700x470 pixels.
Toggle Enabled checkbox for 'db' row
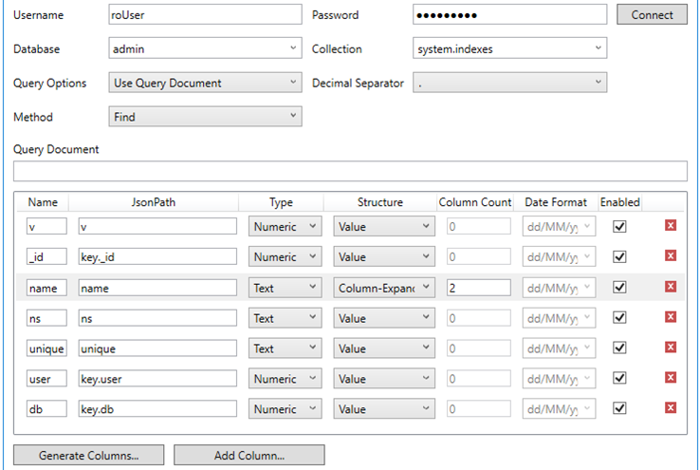point(620,409)
